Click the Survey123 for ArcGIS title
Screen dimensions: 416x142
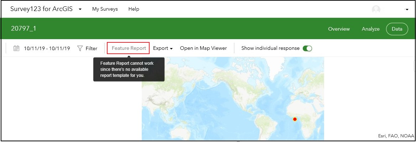pos(41,9)
